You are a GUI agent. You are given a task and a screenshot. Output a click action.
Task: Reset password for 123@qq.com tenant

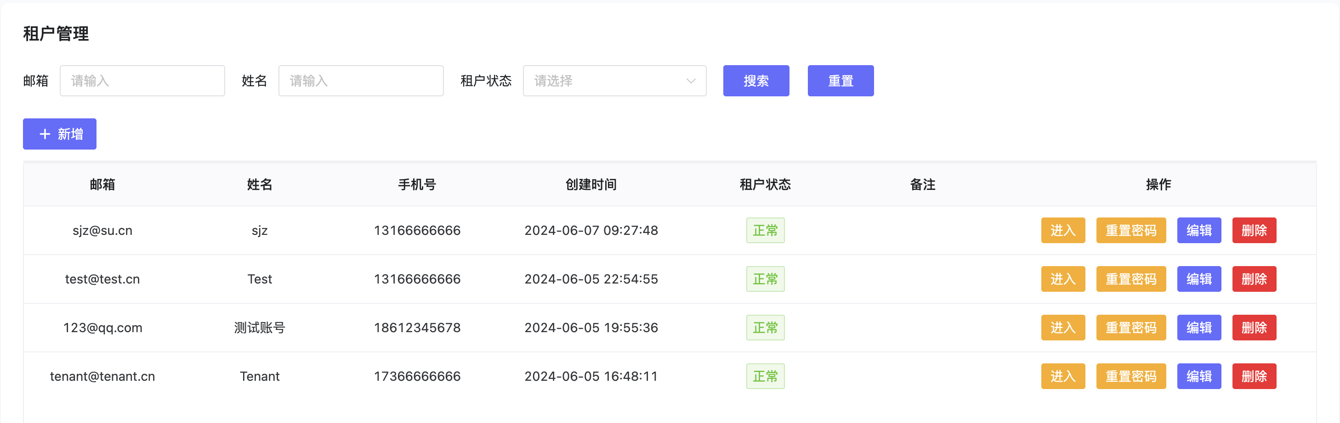(1130, 328)
